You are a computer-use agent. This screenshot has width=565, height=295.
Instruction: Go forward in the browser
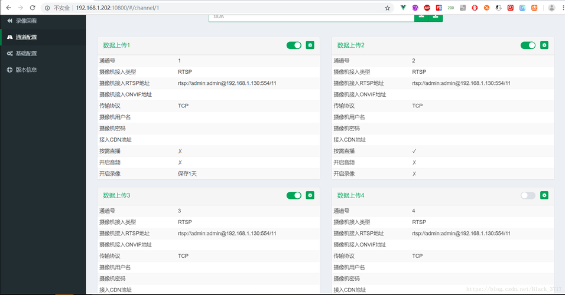(x=21, y=8)
